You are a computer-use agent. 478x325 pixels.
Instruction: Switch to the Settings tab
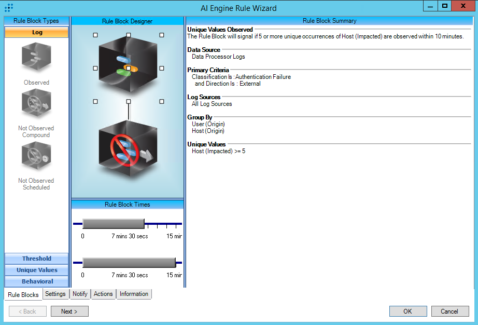tap(55, 294)
